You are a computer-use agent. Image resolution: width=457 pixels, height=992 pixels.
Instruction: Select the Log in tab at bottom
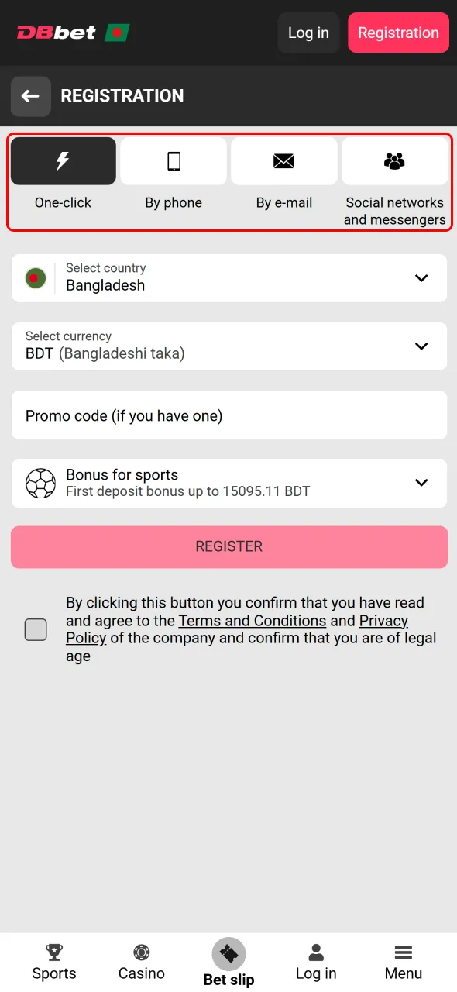316,961
